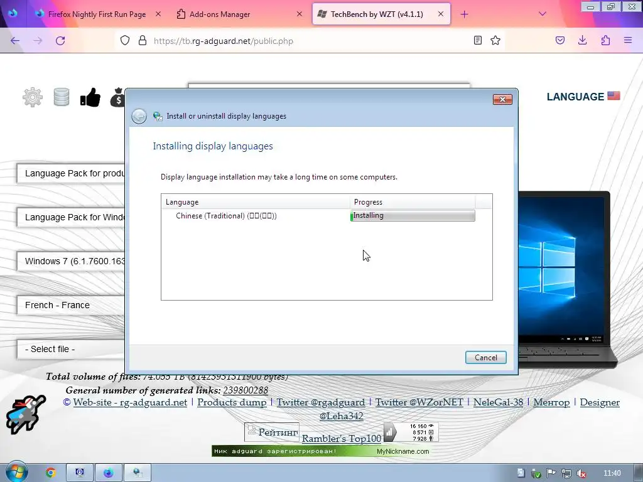Screen dimensions: 643x482
Task: Open Web-site - rg-adguard.net link
Action: tap(130, 402)
